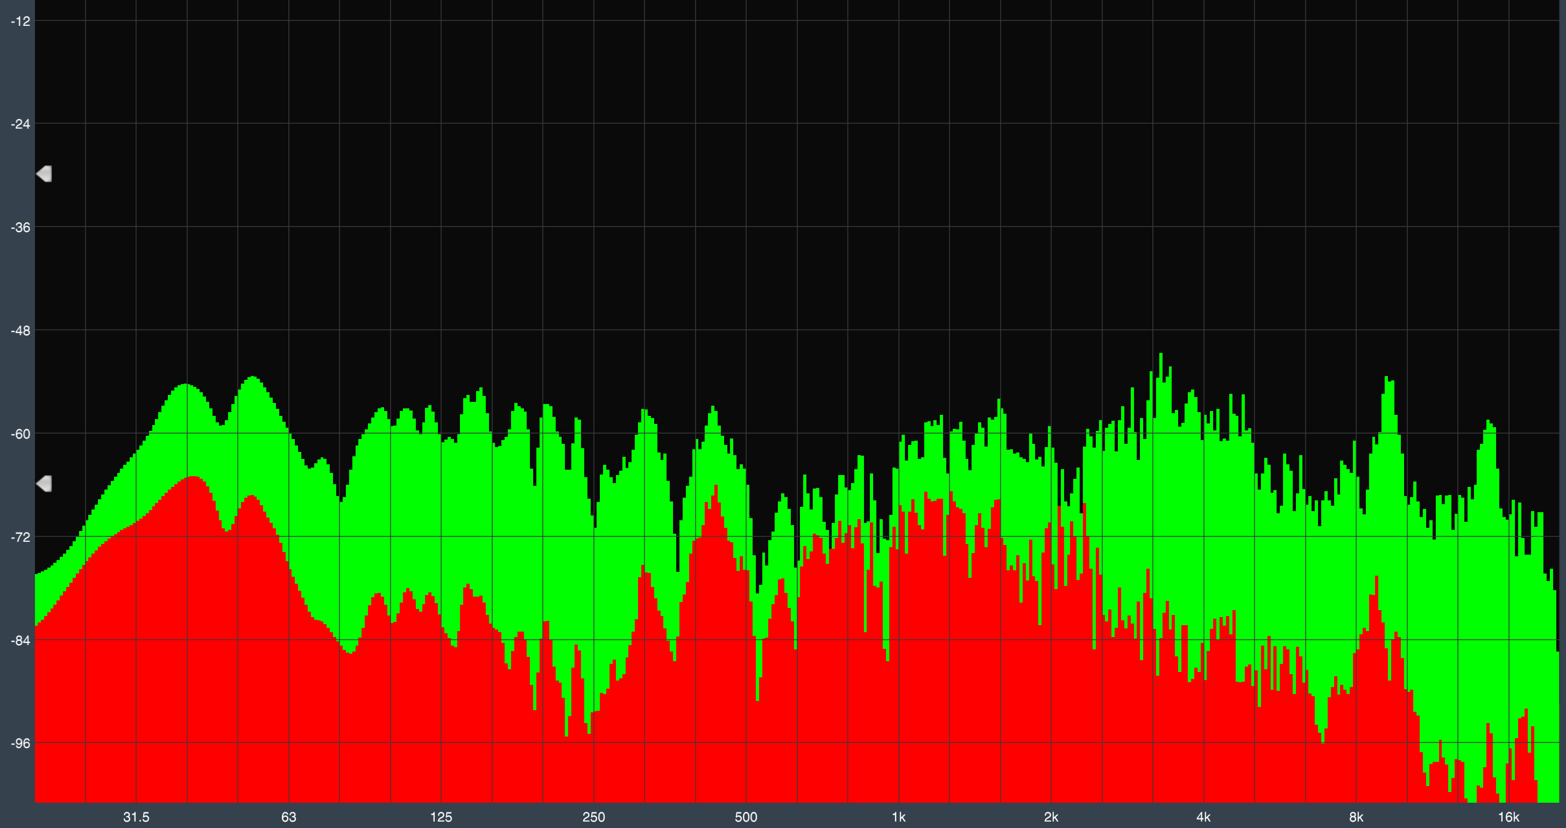Click the -84 dB level label

(20, 640)
